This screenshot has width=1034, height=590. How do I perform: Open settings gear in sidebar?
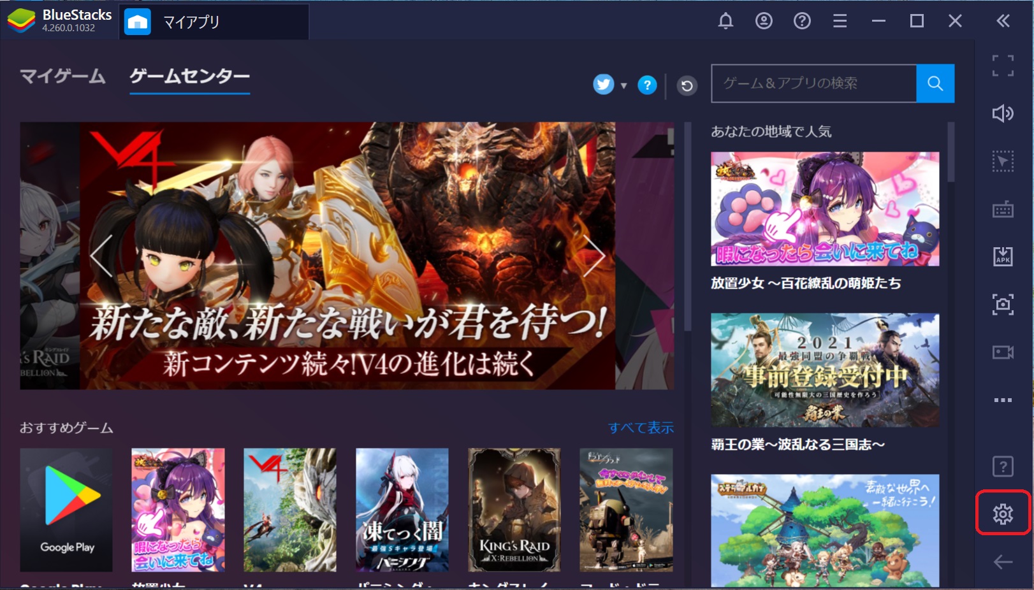[x=1003, y=514]
